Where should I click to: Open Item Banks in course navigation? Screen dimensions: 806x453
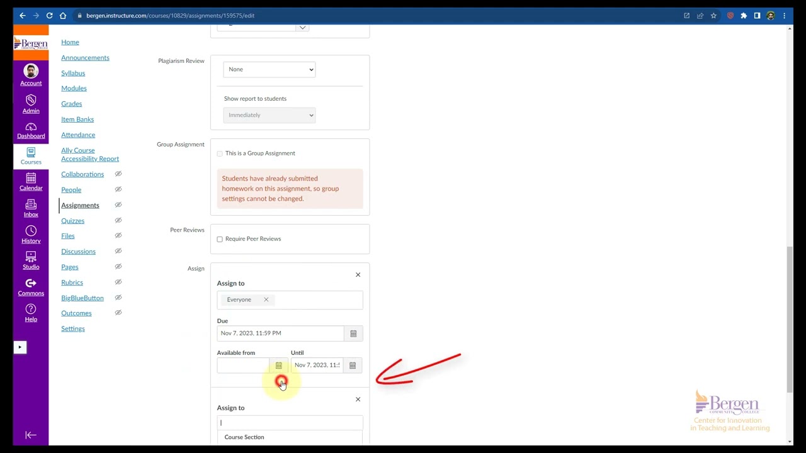coord(77,120)
